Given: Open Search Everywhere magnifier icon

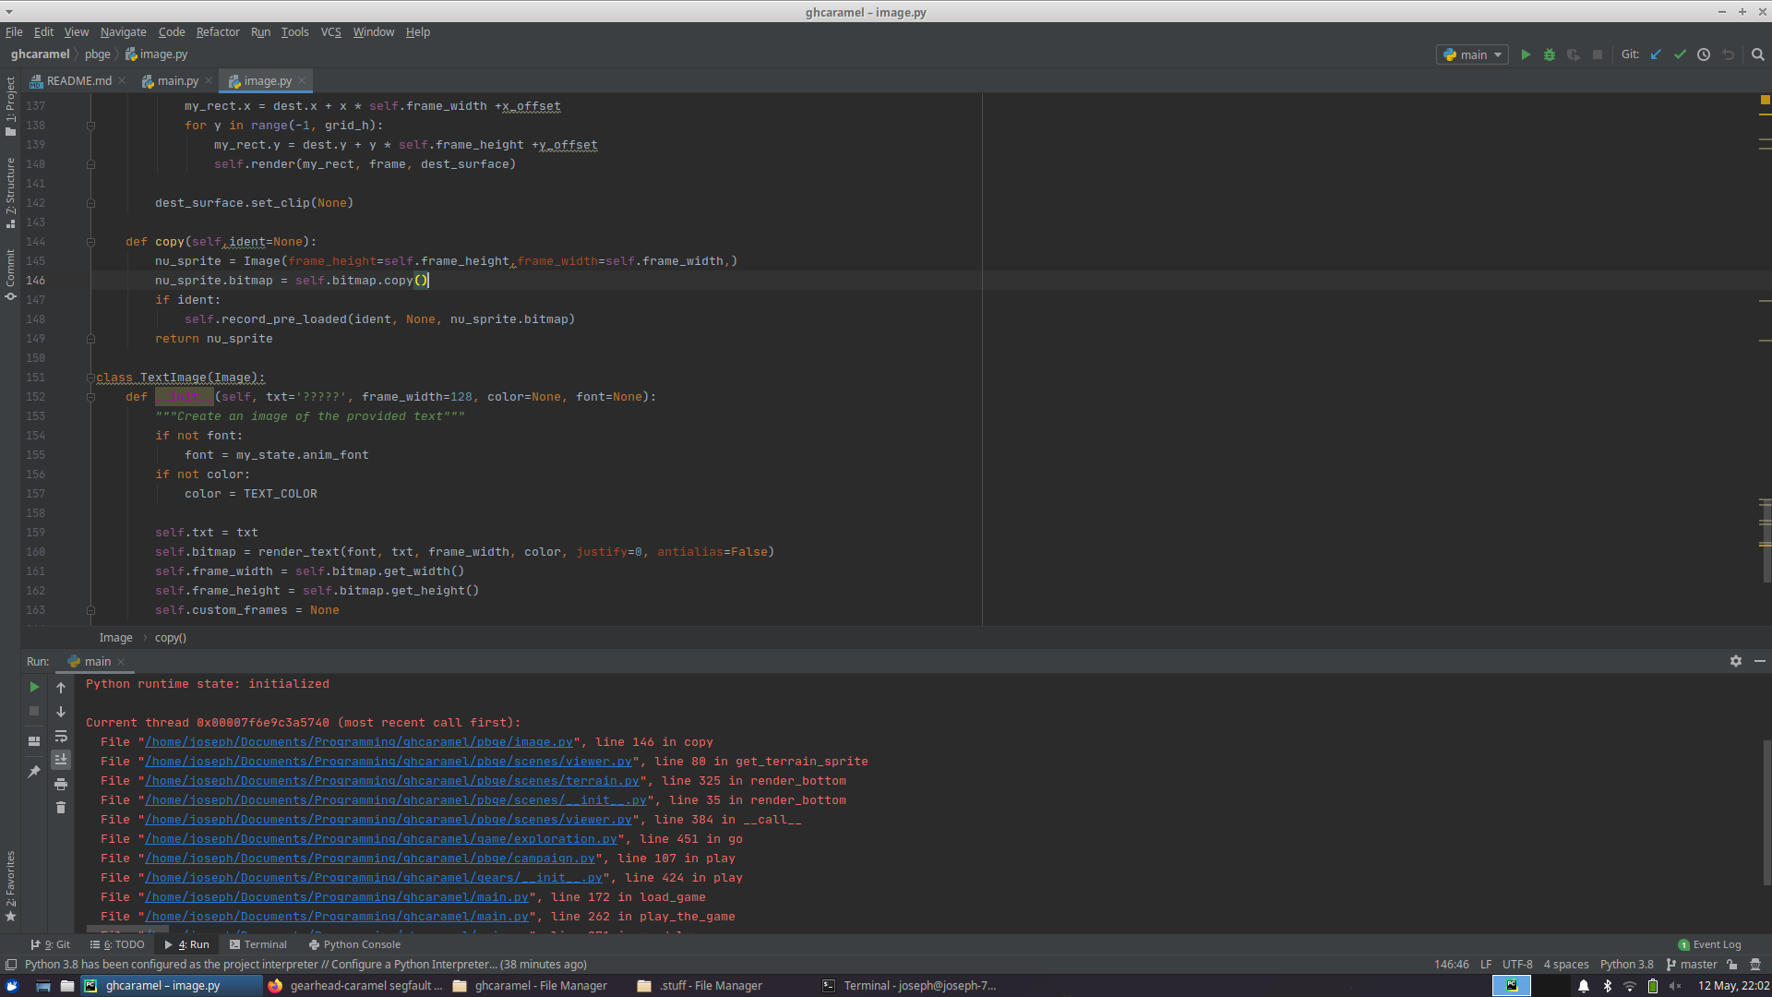Looking at the screenshot, I should point(1757,54).
